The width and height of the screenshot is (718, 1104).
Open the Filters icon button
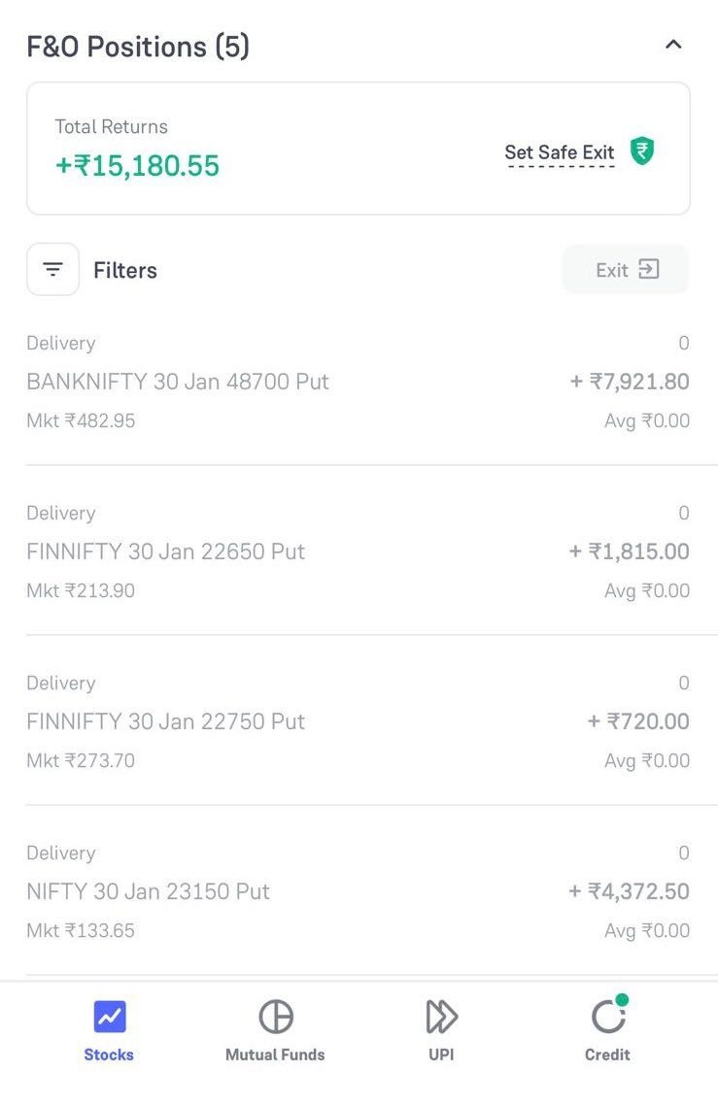point(52,270)
